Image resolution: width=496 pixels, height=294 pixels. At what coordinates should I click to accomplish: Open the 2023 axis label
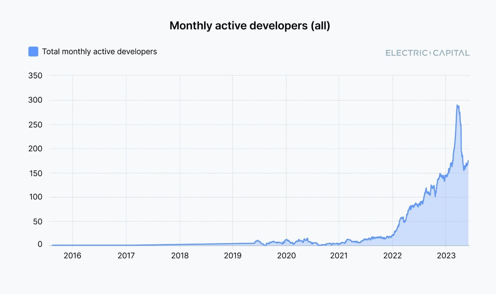coord(446,255)
